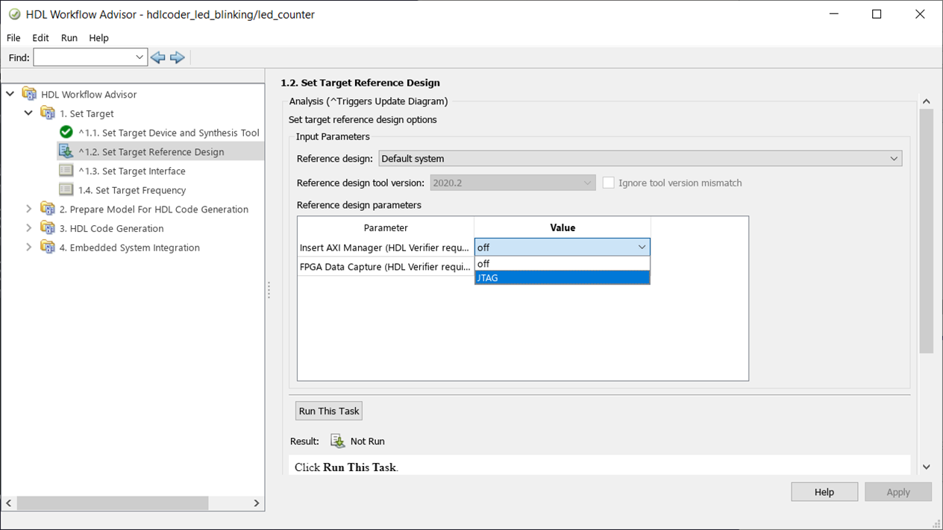943x530 pixels.
Task: Click the Find previous arrow icon
Action: pyautogui.click(x=157, y=57)
